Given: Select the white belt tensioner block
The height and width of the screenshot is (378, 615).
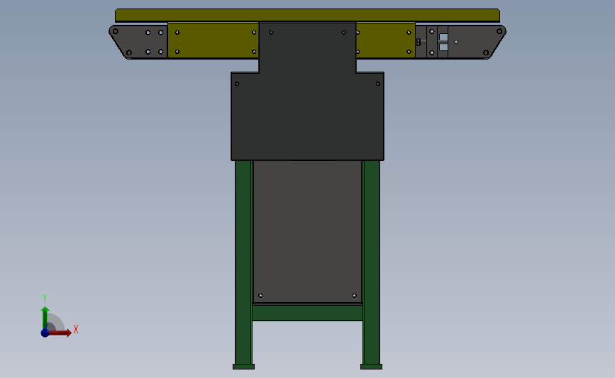Looking at the screenshot, I should (443, 42).
